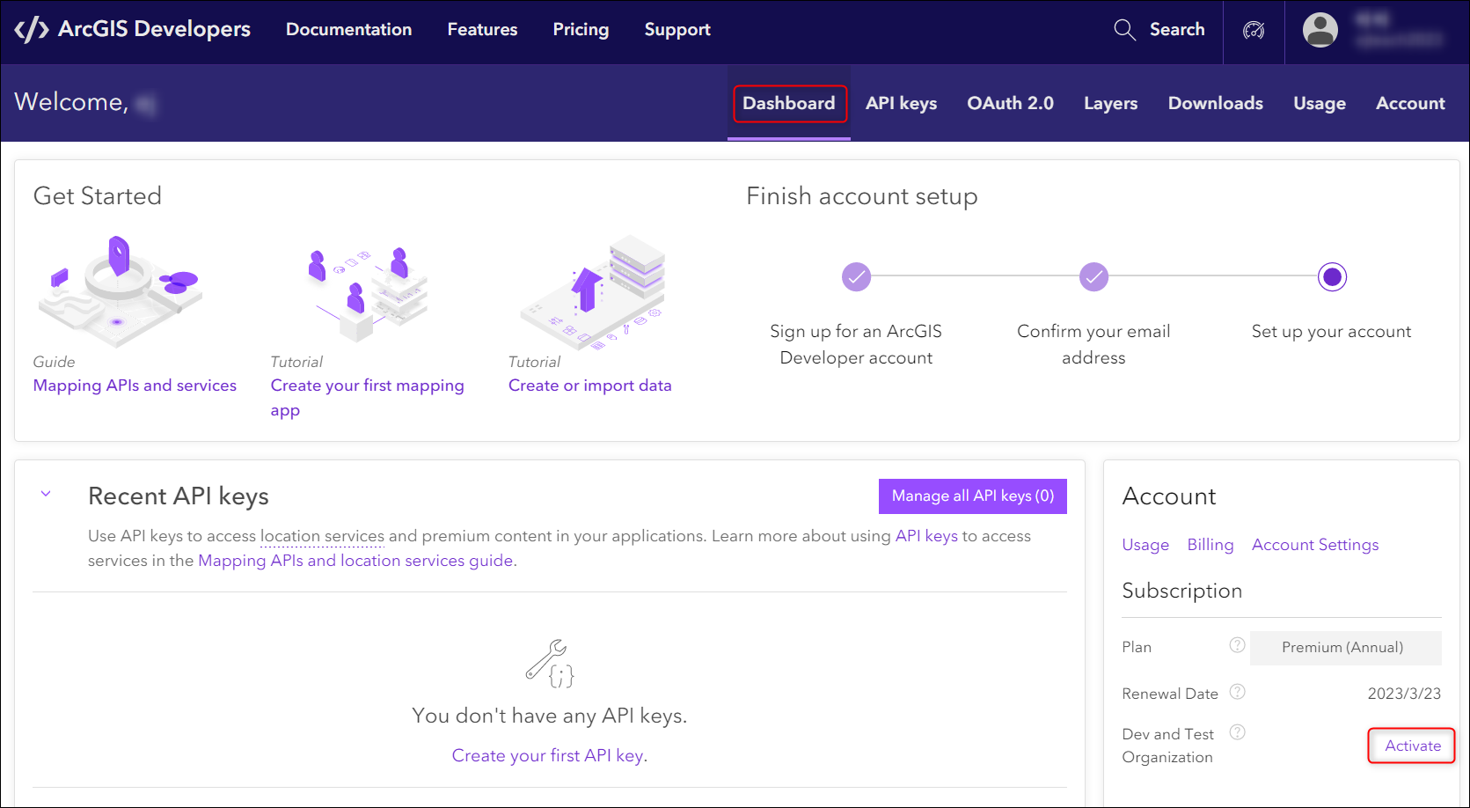Open Create your first mapping app tutorial
1470x808 pixels.
pyautogui.click(x=367, y=398)
